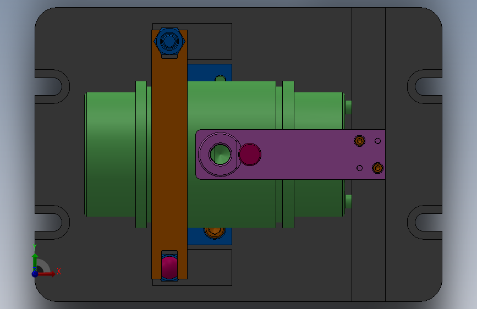Click the red X axis arrow of triad
This screenshot has width=477, height=309.
click(46, 274)
